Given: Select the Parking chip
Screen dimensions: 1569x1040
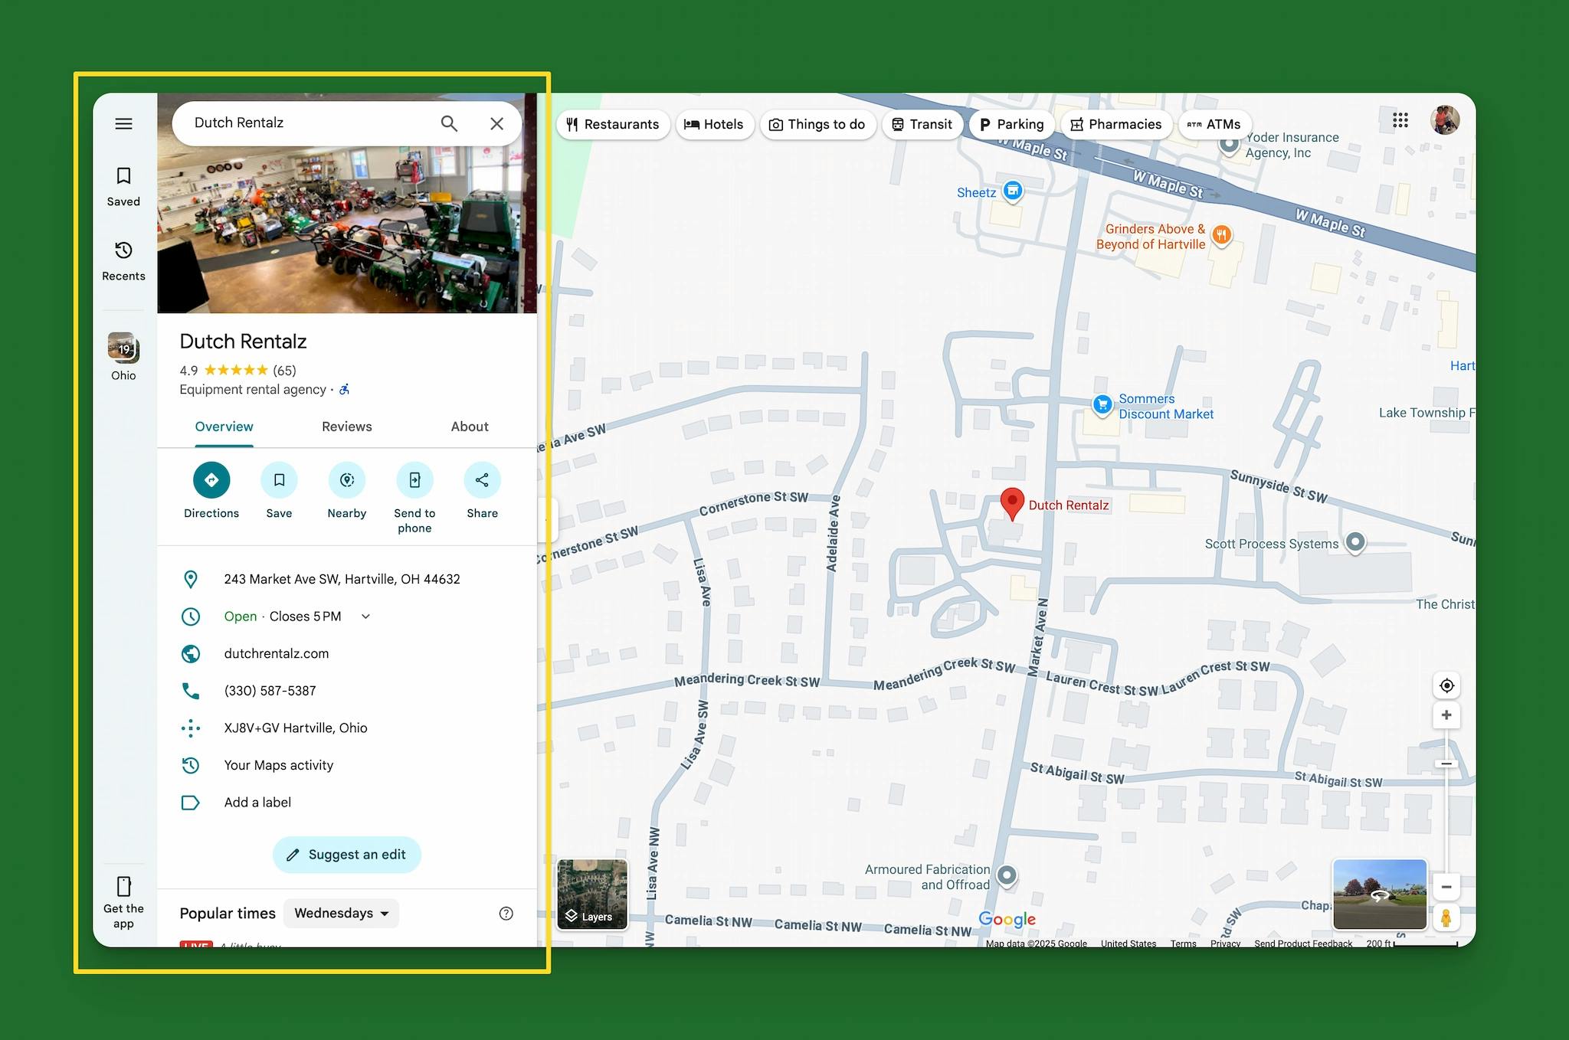Looking at the screenshot, I should tap(1011, 124).
